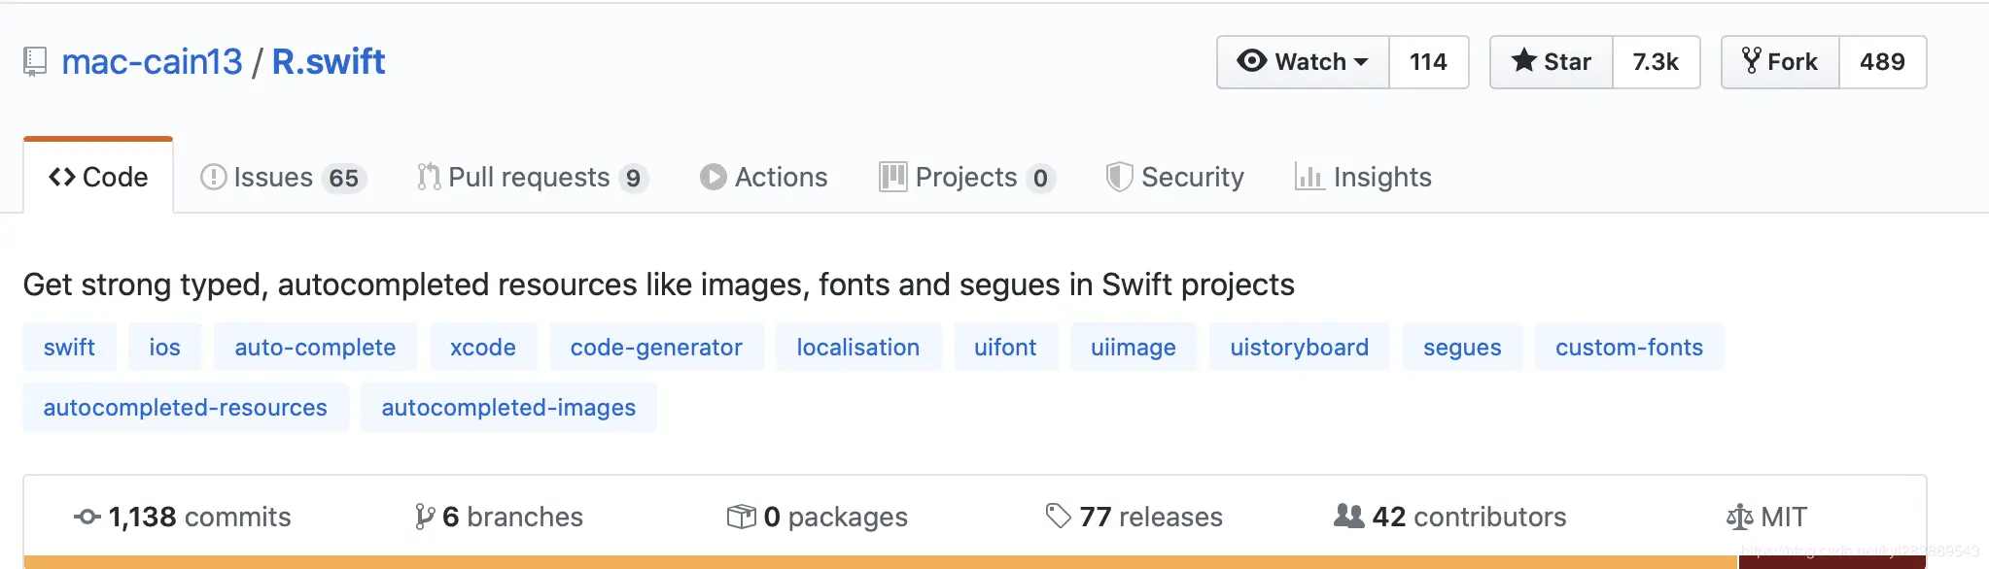1989x569 pixels.
Task: Click the branches git-branch icon
Action: (425, 517)
